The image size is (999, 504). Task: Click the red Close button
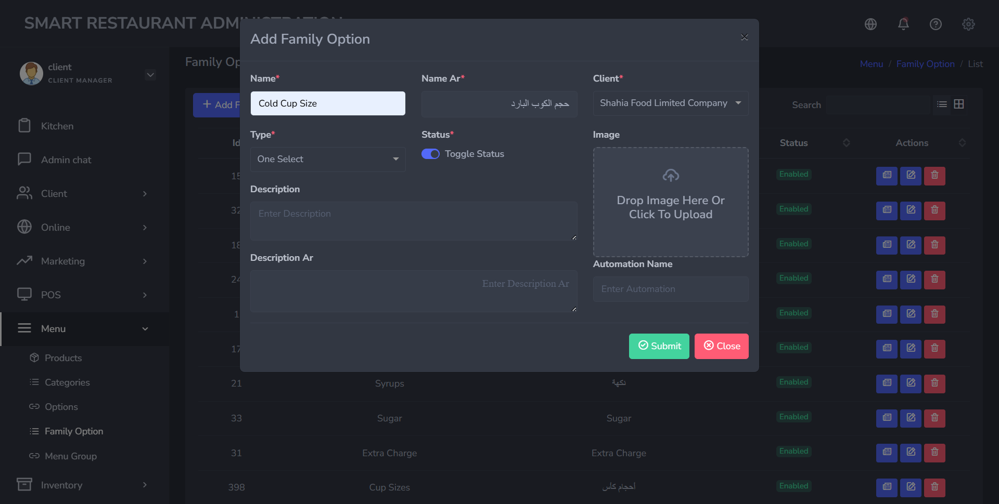click(x=722, y=346)
